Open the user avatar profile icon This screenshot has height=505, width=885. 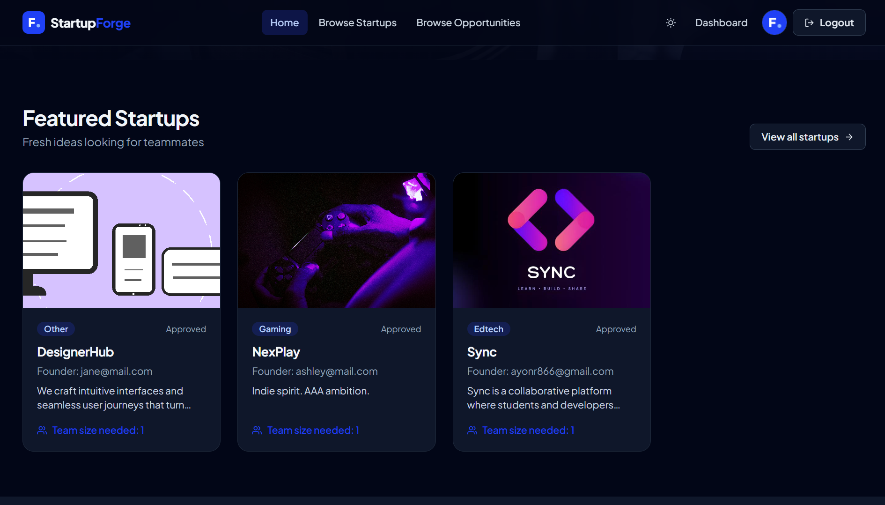(774, 22)
